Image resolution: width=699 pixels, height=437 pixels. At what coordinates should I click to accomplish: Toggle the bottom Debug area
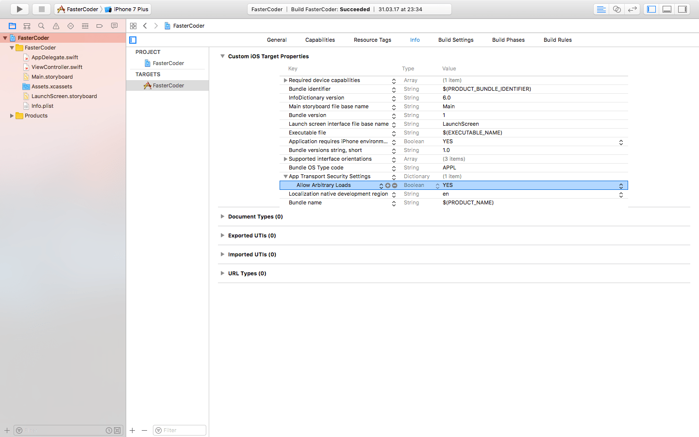coord(667,9)
